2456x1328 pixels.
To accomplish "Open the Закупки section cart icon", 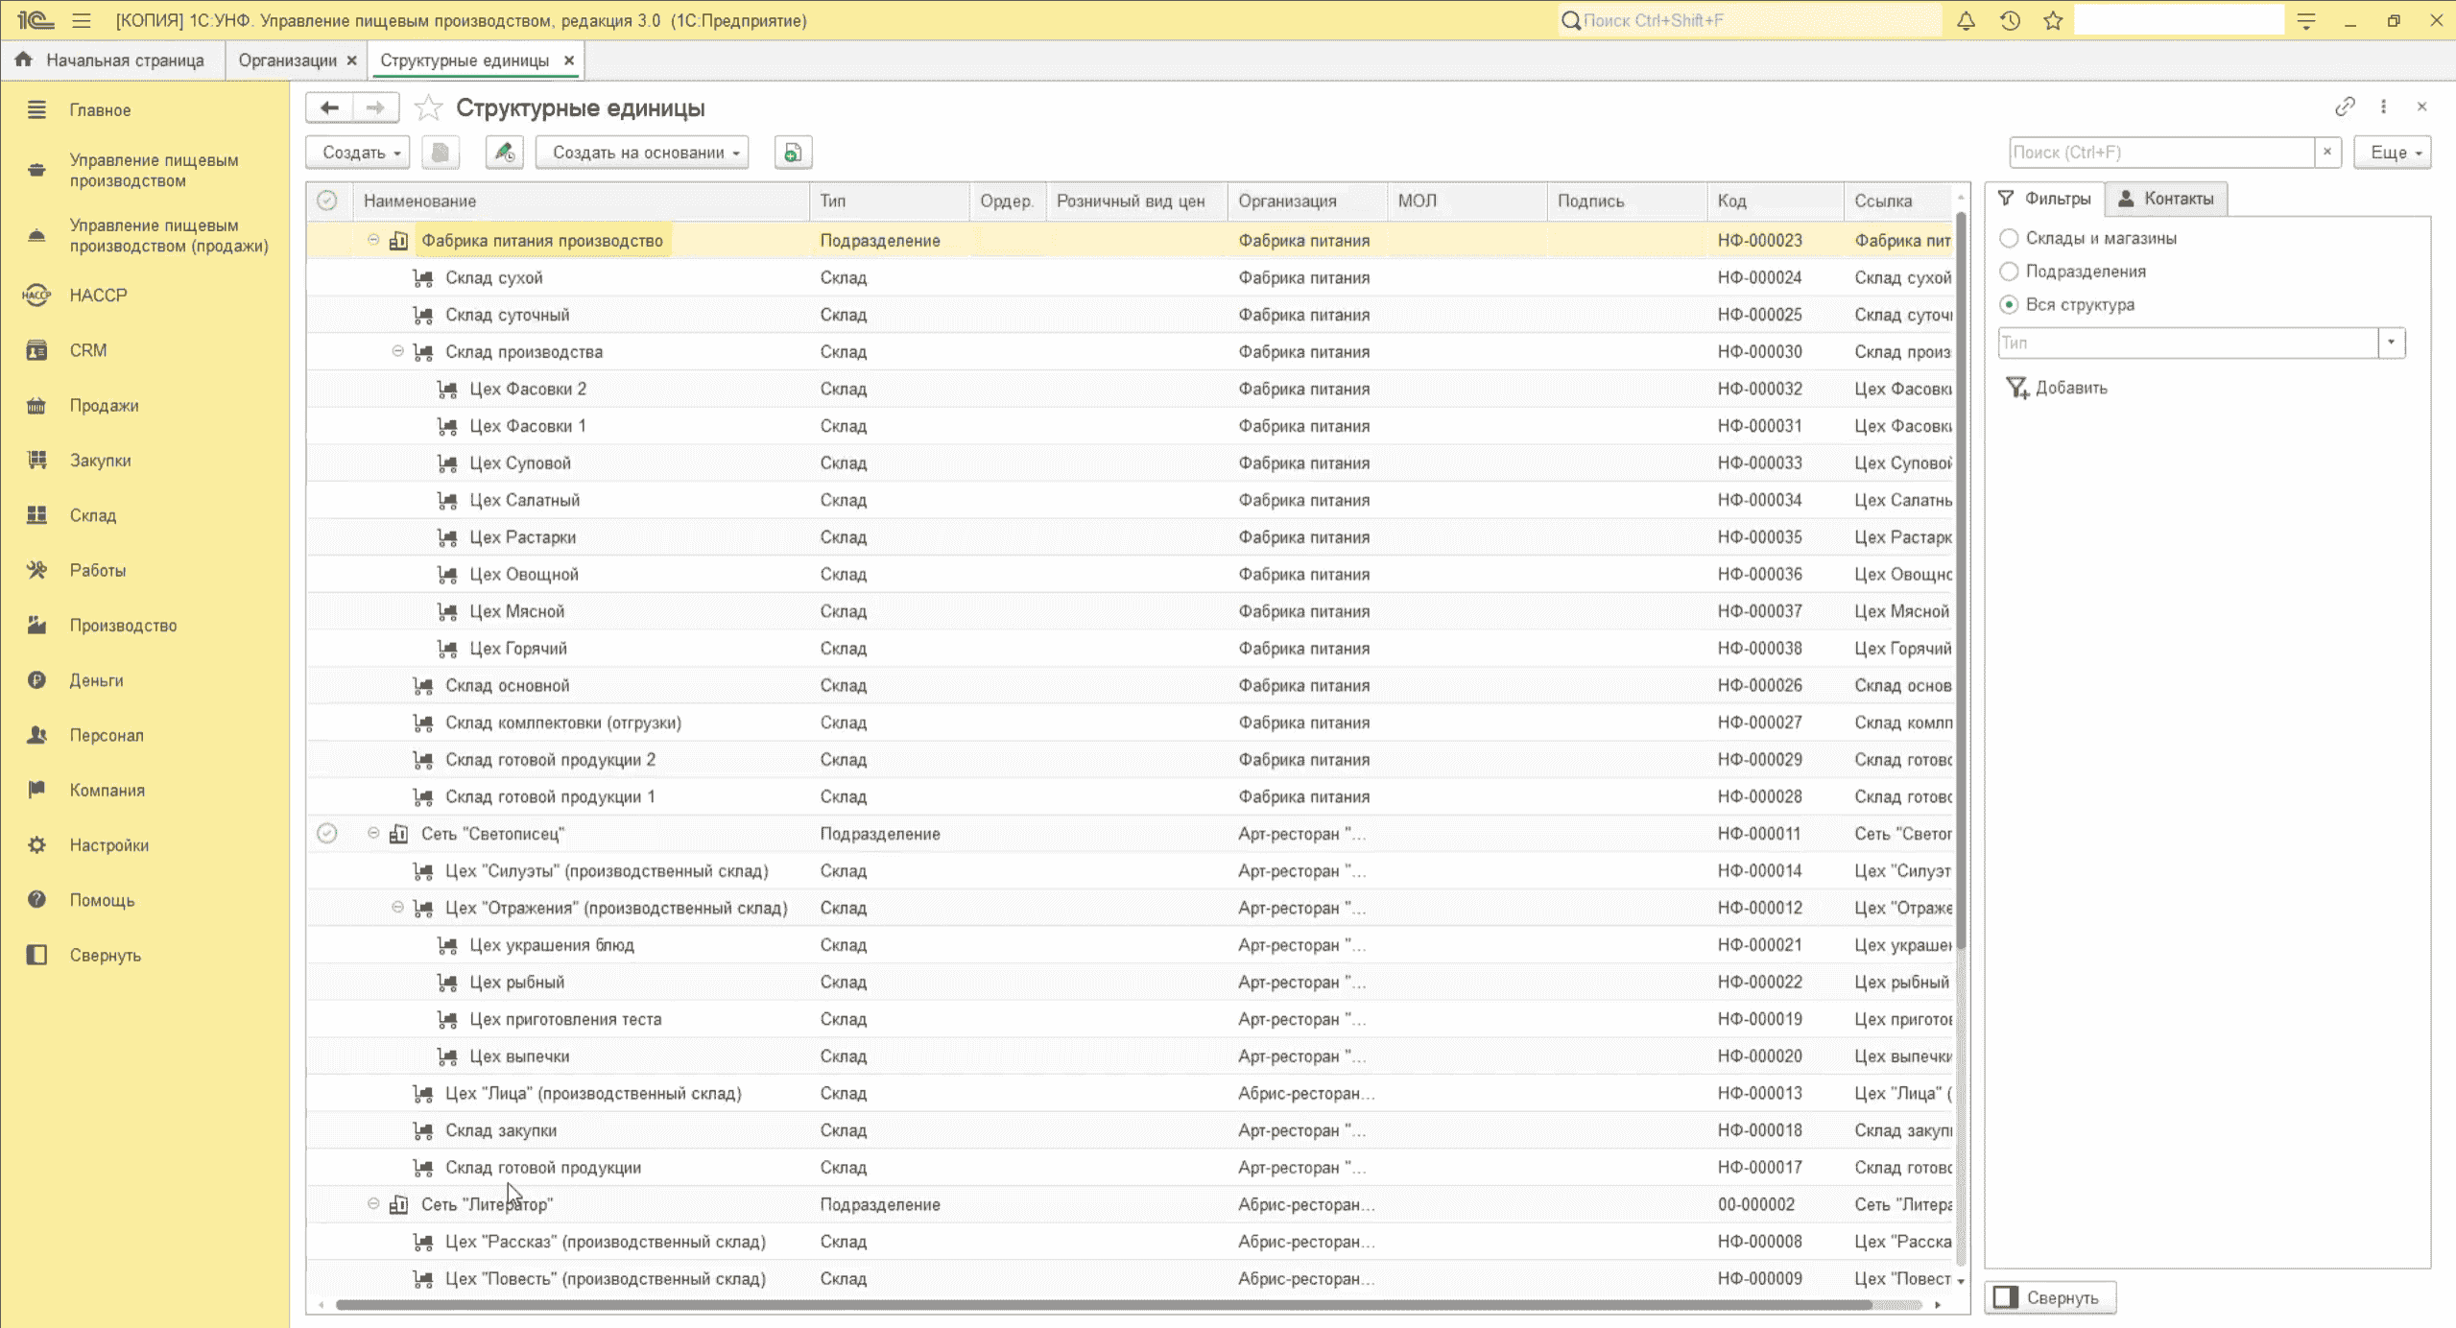I will coord(36,460).
